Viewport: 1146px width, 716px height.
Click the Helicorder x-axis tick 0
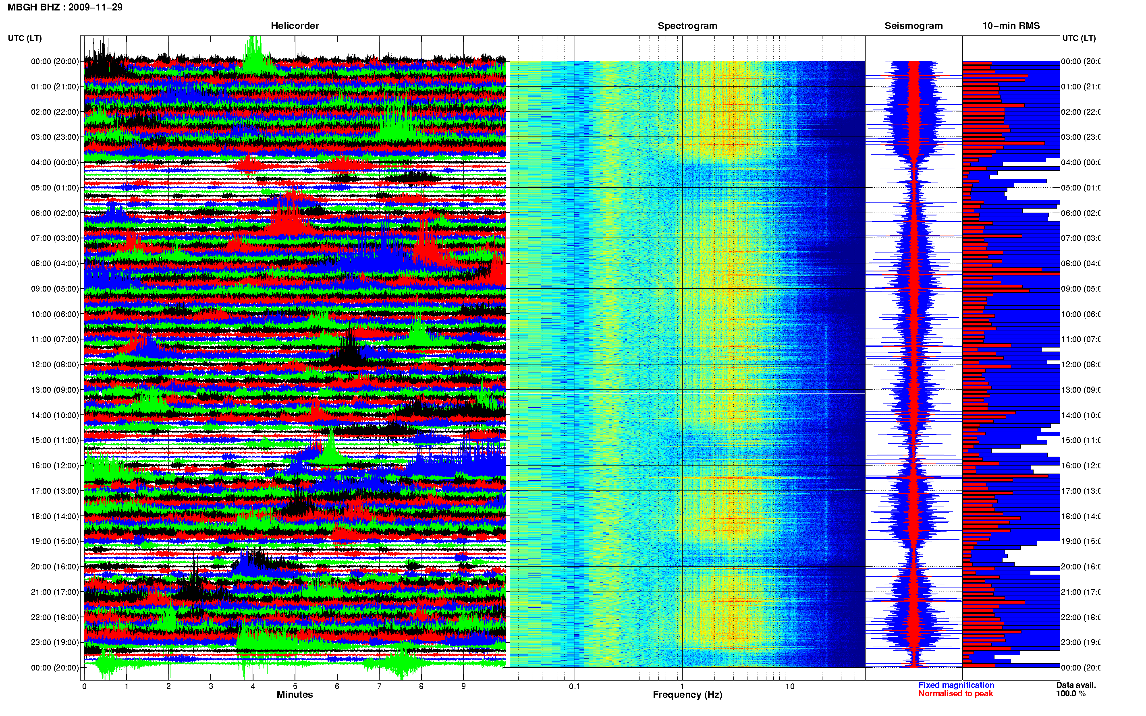84,686
